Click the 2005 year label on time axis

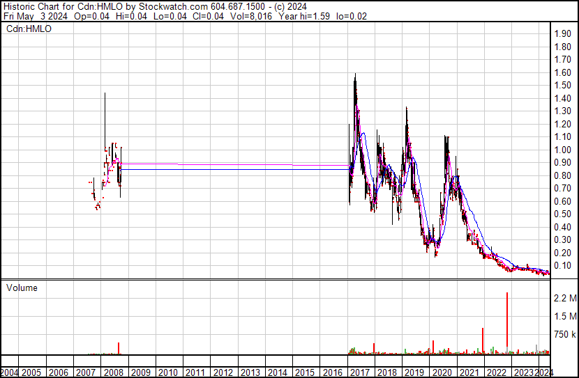(x=31, y=372)
